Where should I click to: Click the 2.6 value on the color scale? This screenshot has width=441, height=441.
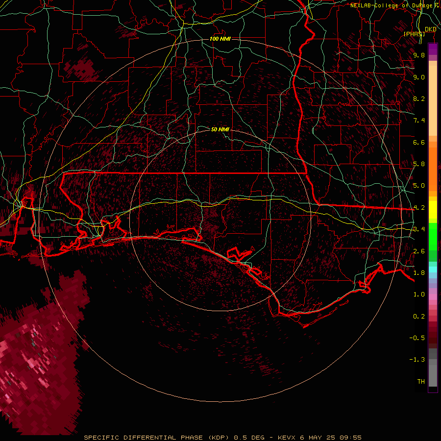point(419,251)
